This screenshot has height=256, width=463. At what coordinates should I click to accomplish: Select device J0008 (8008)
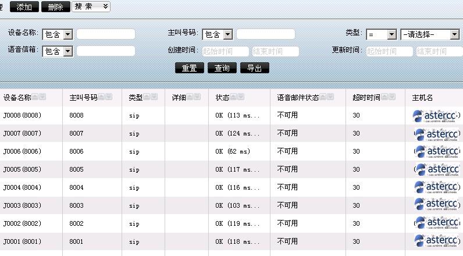[22, 115]
